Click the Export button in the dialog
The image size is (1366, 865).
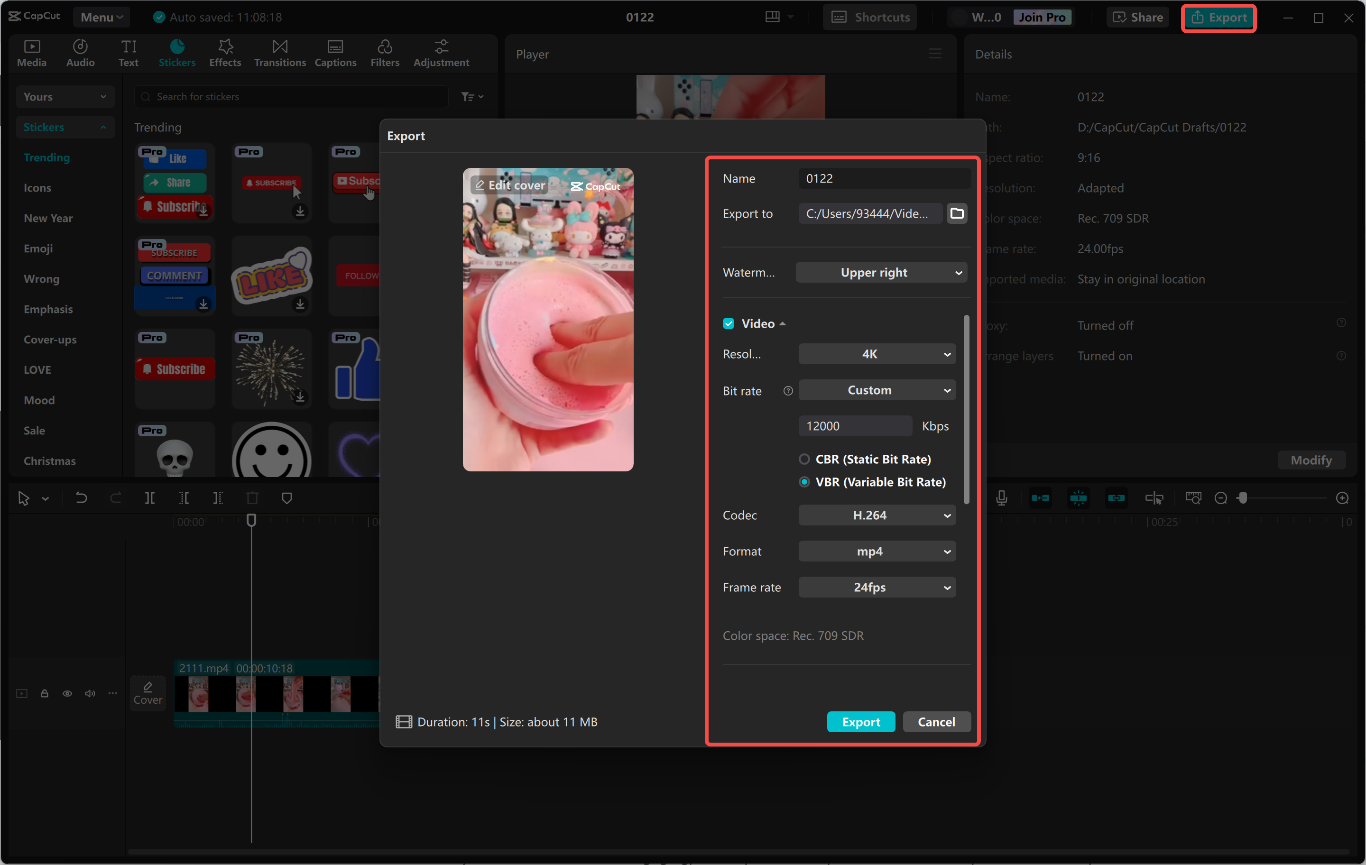tap(860, 721)
